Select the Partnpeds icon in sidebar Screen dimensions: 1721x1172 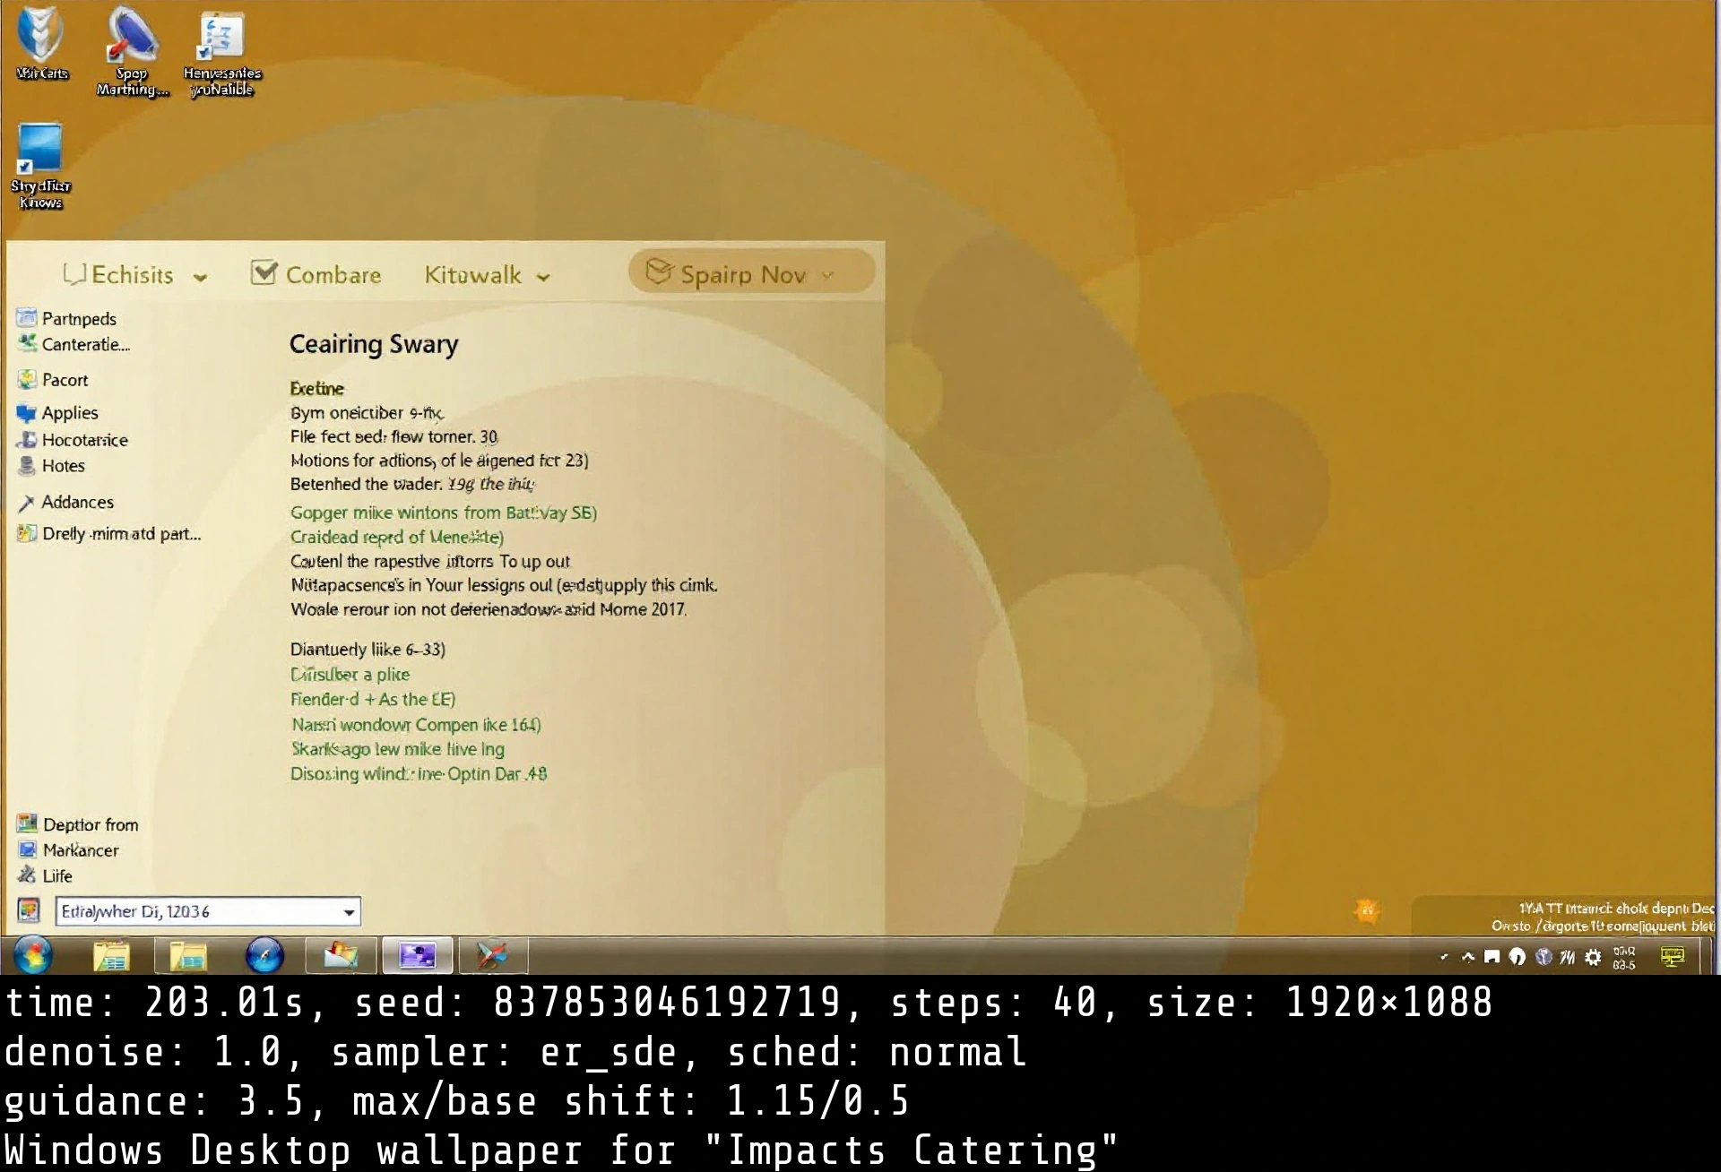26,318
